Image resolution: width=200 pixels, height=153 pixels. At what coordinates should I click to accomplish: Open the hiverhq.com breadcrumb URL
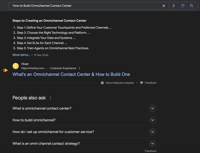click(49, 68)
